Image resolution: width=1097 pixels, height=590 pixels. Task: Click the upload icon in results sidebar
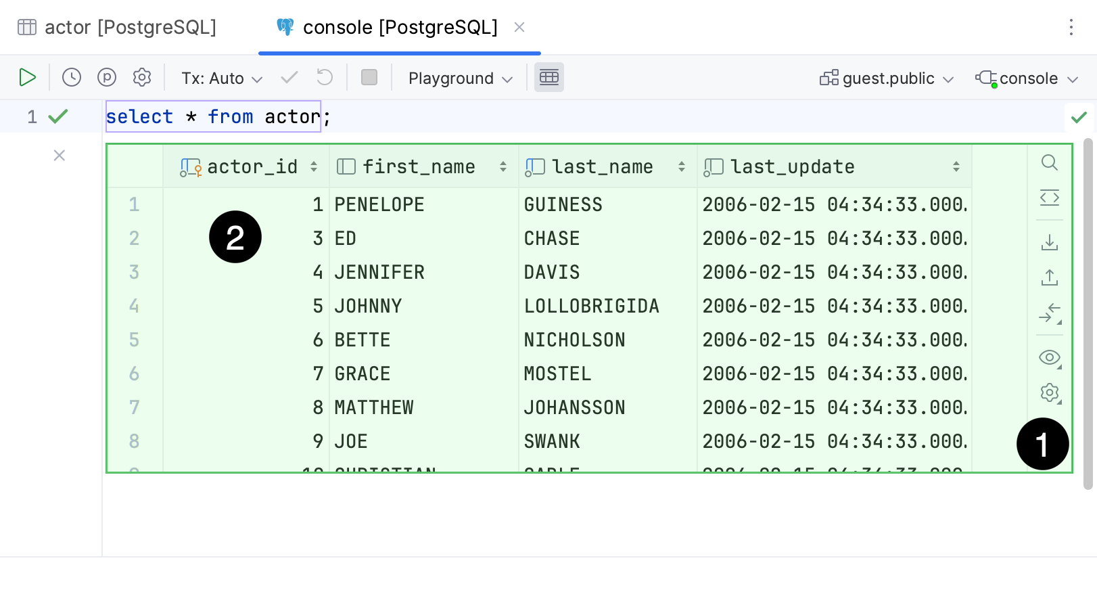(1049, 277)
